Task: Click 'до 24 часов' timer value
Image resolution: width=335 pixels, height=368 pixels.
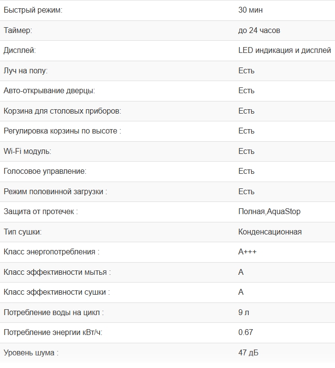Action: coord(259,31)
